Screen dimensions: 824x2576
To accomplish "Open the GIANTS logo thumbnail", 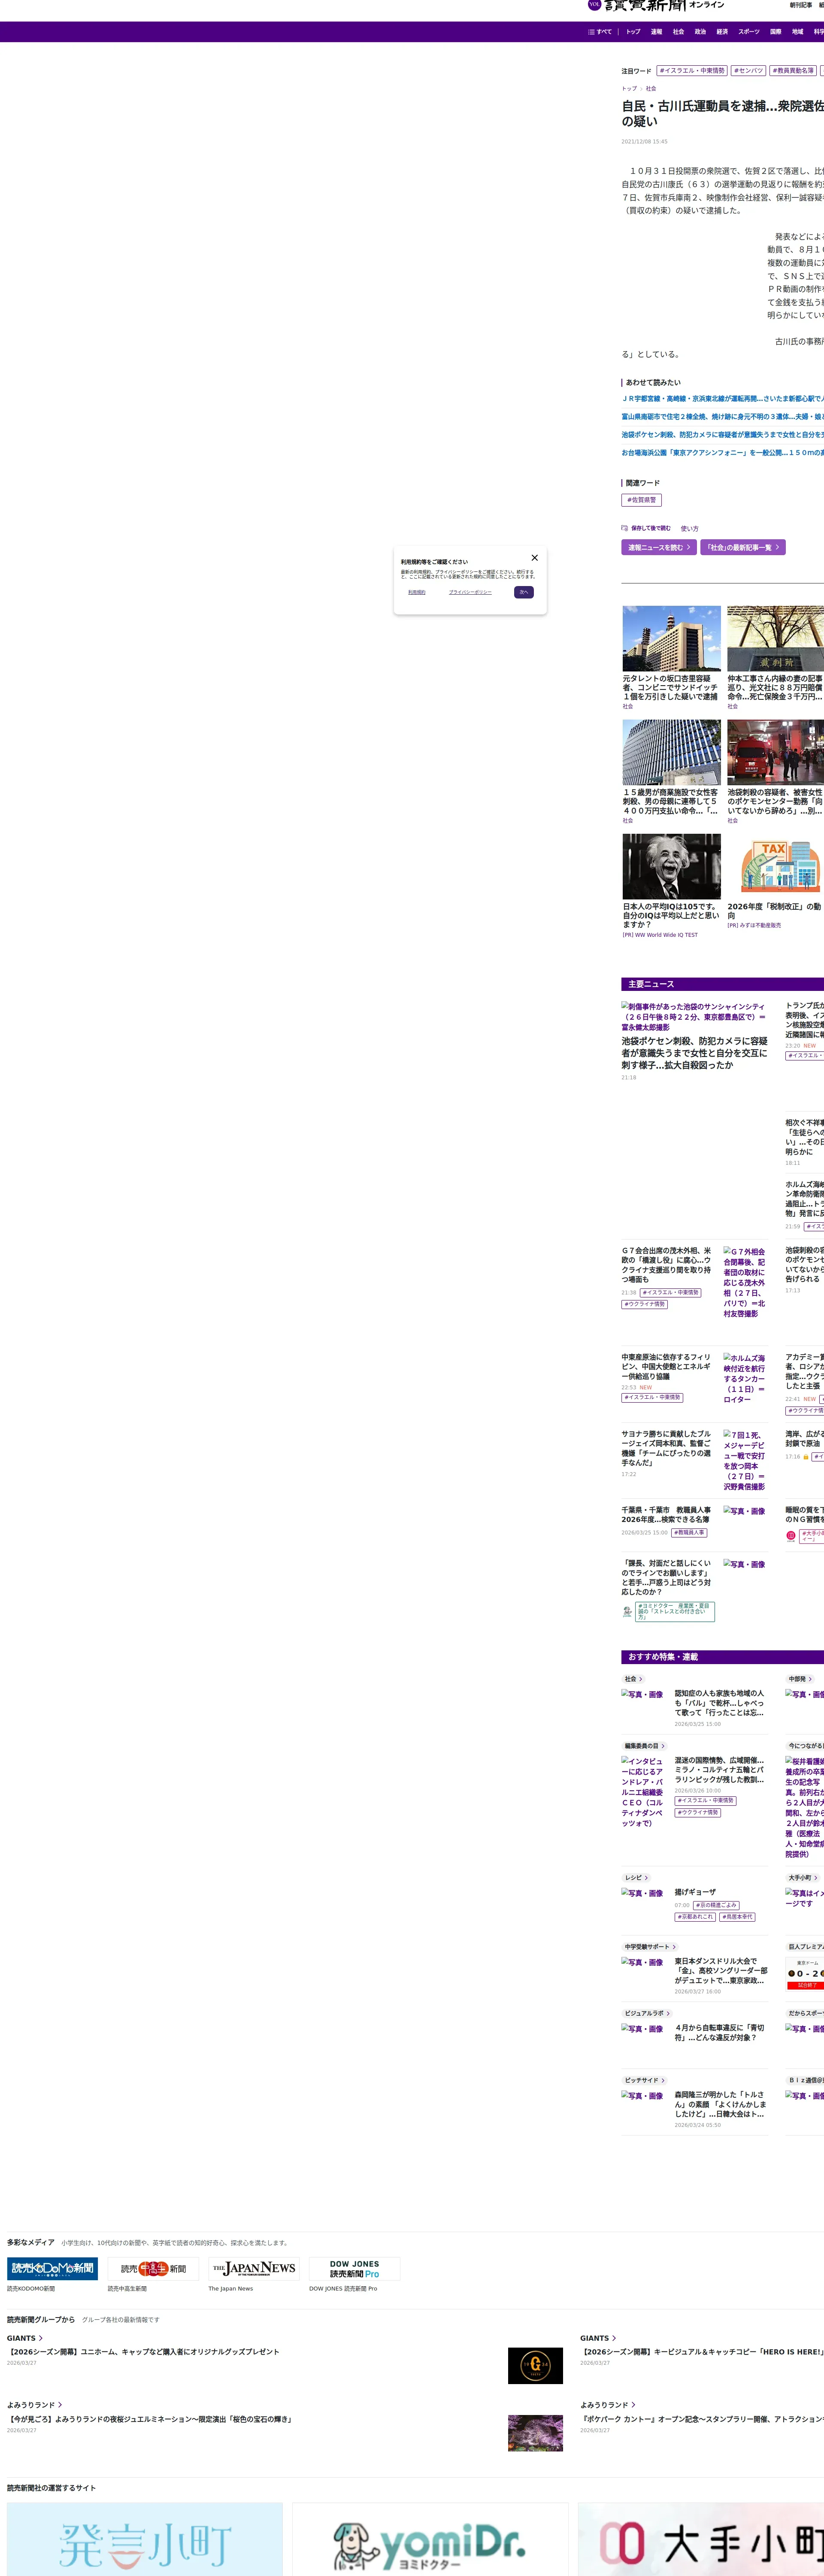I will [x=535, y=2366].
